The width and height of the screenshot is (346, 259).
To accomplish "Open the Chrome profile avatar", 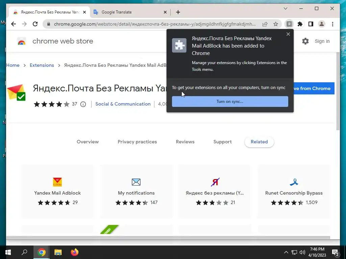I will click(x=322, y=24).
